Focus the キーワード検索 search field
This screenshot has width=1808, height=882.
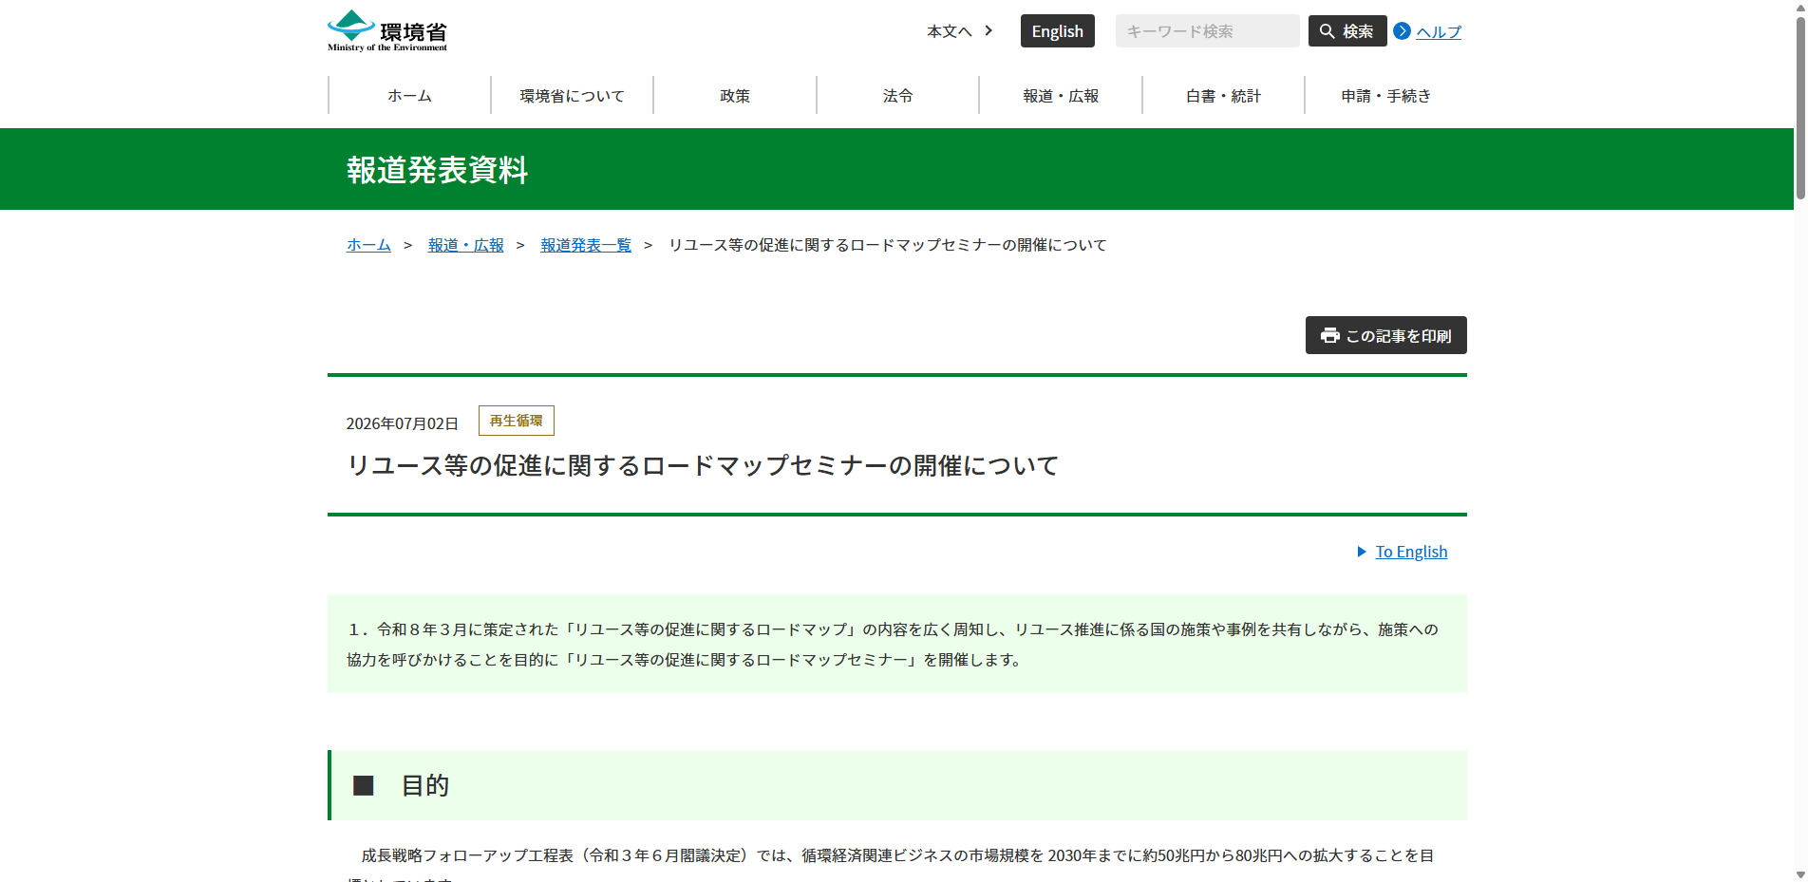coord(1207,31)
